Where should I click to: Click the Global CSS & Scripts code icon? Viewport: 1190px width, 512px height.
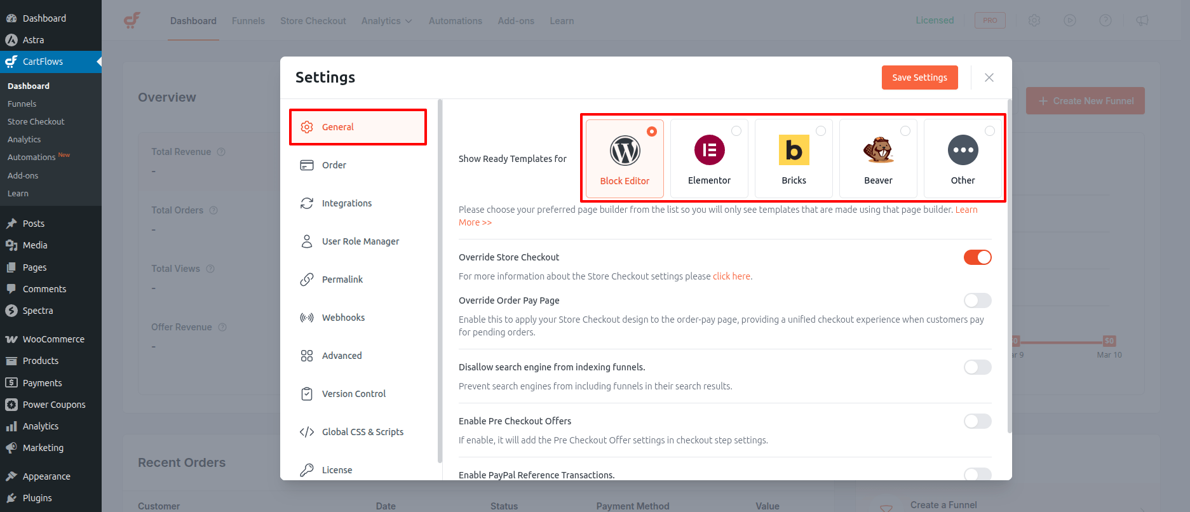tap(307, 432)
